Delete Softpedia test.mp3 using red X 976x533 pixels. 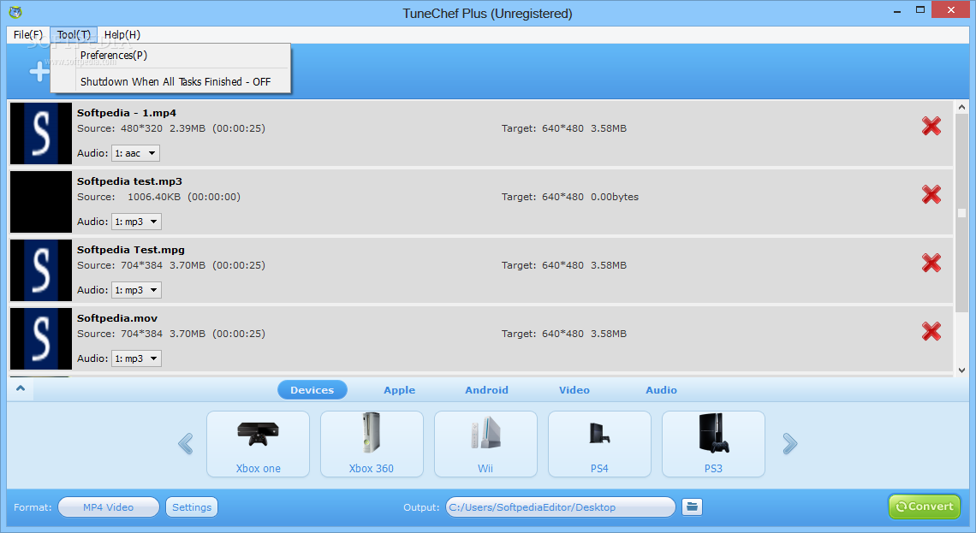coord(931,195)
